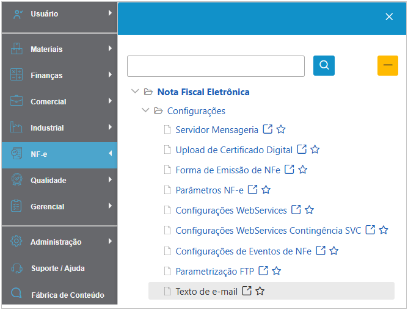
Task: Open Parametrização FTP in new window icon
Action: tap(263, 270)
